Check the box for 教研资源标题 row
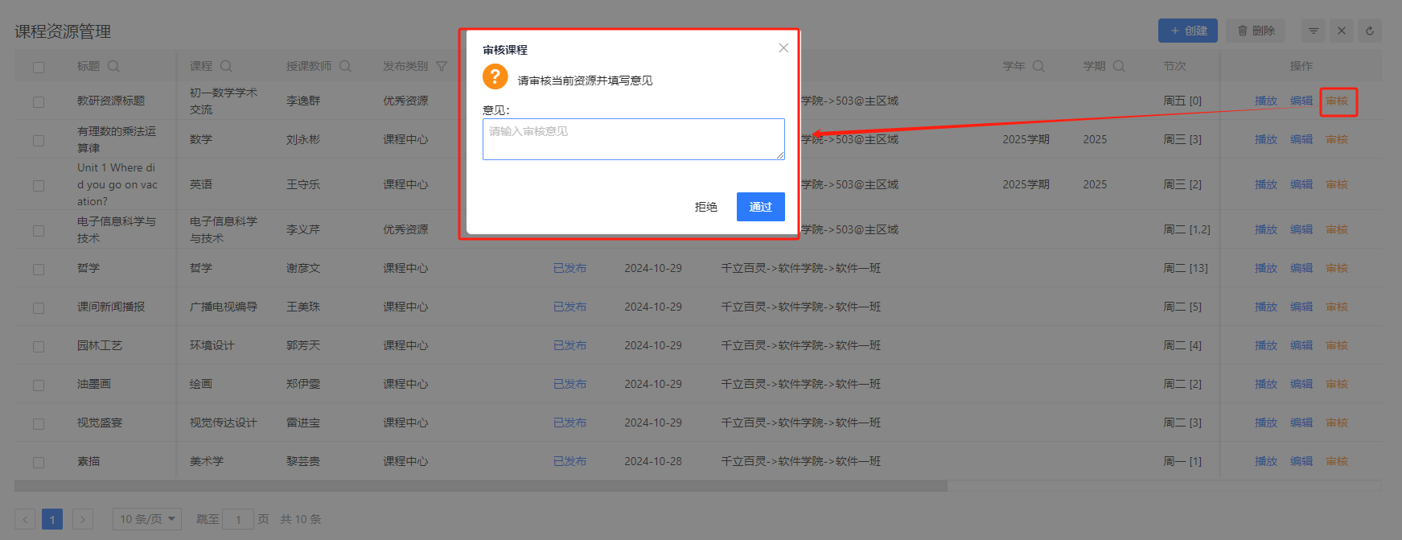Image resolution: width=1402 pixels, height=540 pixels. point(39,101)
